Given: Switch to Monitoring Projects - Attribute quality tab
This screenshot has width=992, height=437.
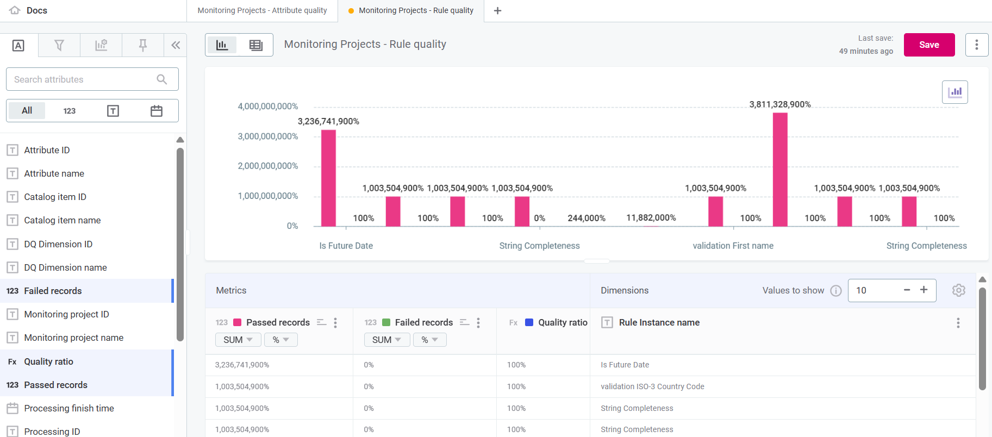Looking at the screenshot, I should pyautogui.click(x=262, y=10).
